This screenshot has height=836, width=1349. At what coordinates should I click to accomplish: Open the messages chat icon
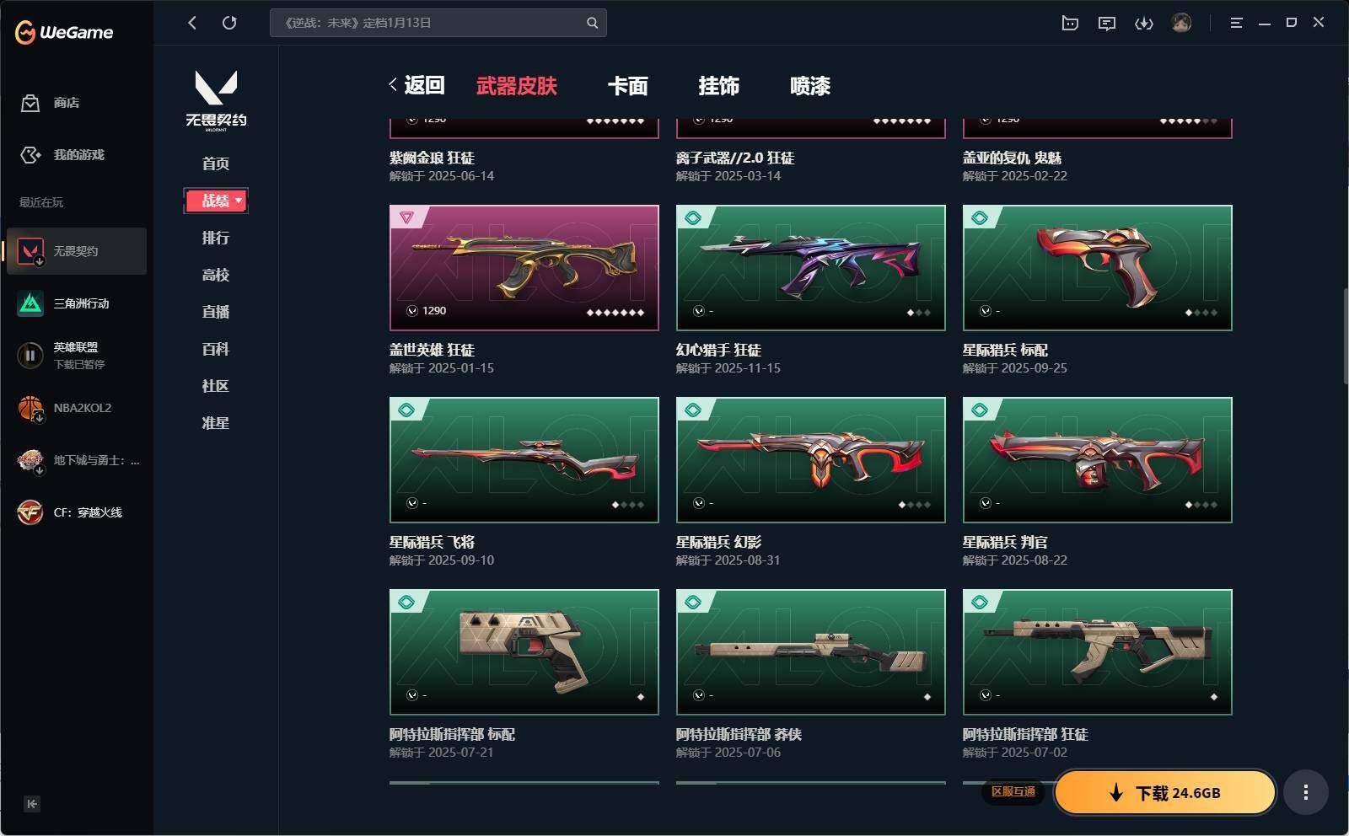pos(1107,23)
